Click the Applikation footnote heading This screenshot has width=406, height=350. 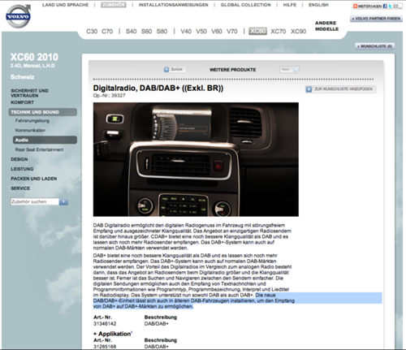click(113, 334)
